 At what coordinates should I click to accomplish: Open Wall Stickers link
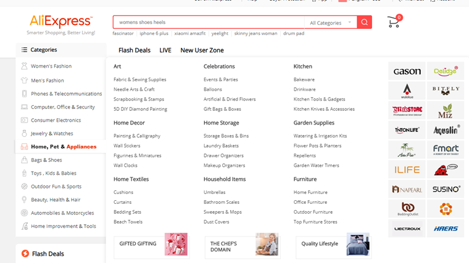click(127, 146)
